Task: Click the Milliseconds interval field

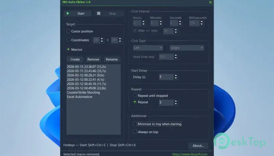Action: tap(194, 23)
